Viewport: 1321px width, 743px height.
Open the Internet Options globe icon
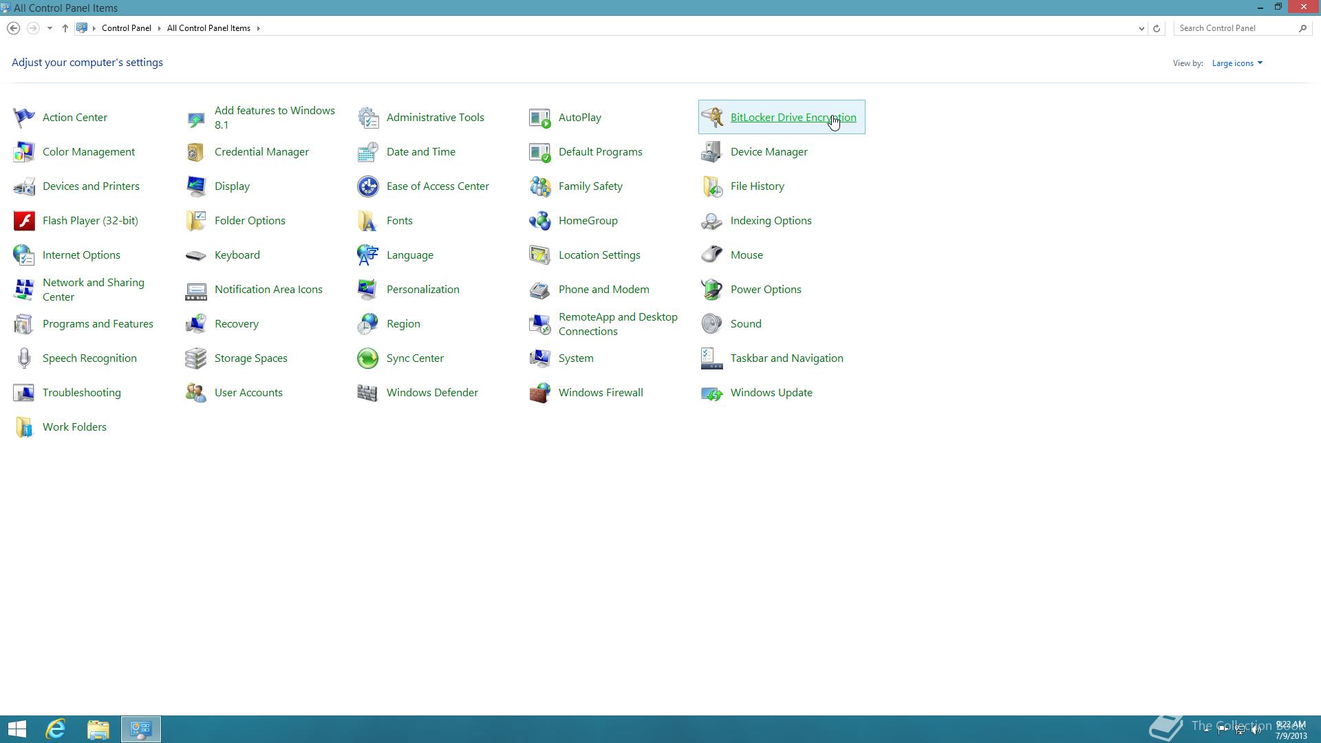[24, 255]
